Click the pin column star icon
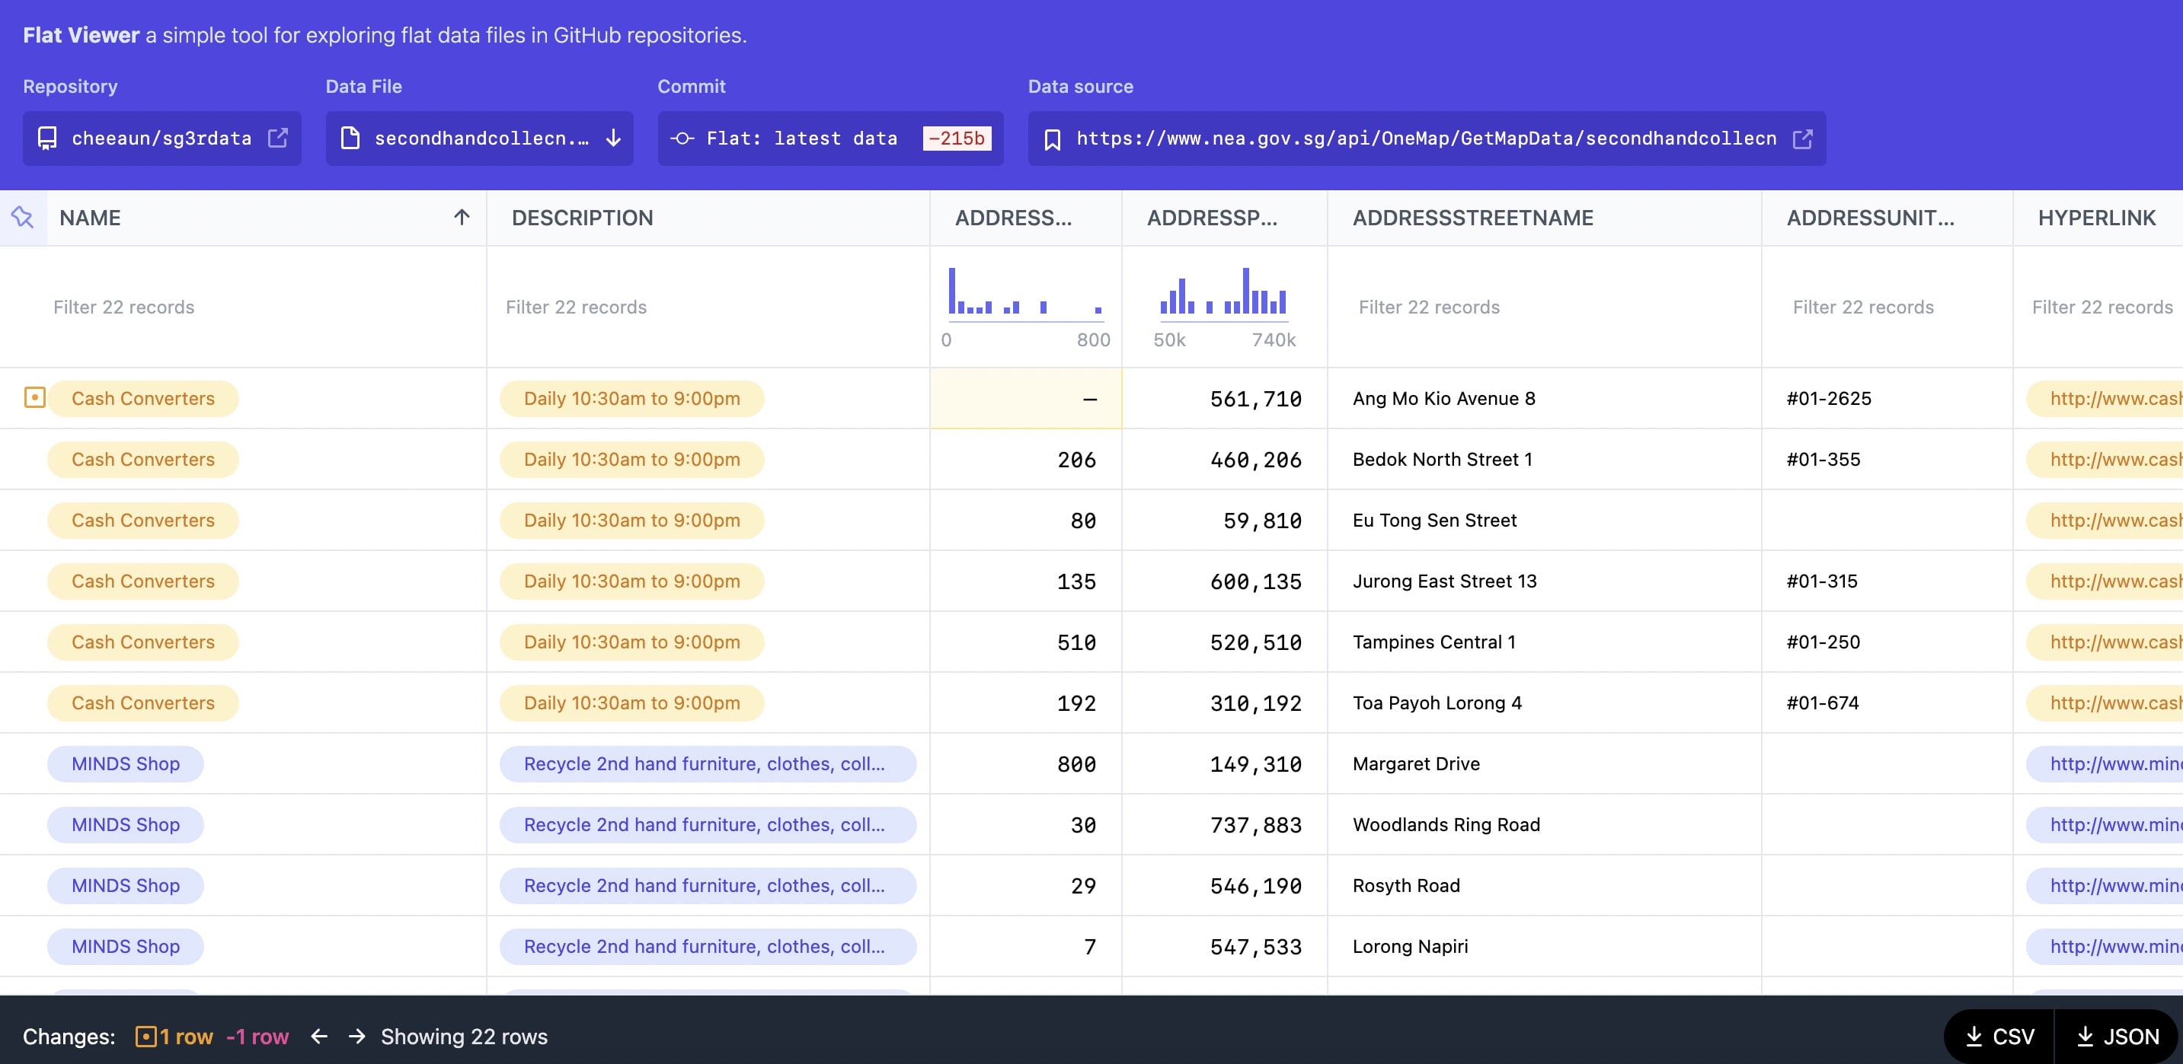The height and width of the screenshot is (1064, 2183). (23, 218)
